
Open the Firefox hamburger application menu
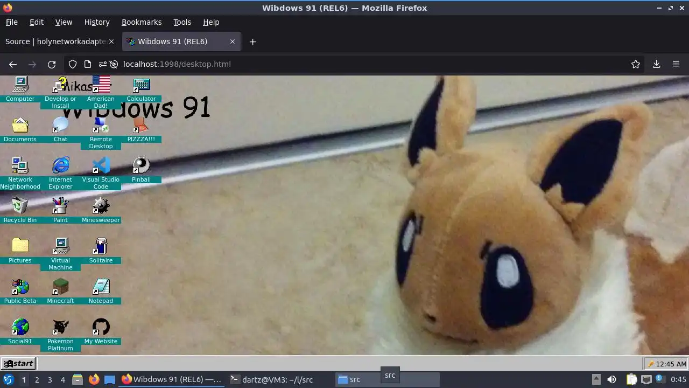[x=676, y=64]
